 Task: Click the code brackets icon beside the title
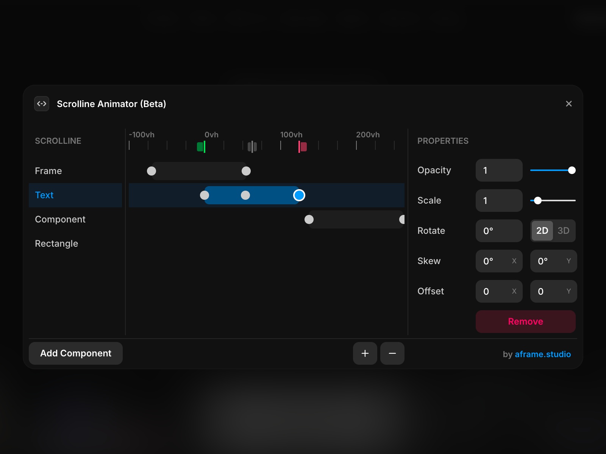click(42, 104)
